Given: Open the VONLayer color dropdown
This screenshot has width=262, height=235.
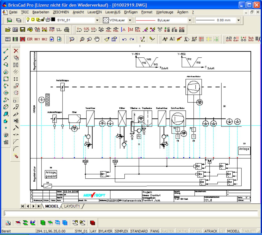Looking at the screenshot, I should pyautogui.click(x=130, y=20).
